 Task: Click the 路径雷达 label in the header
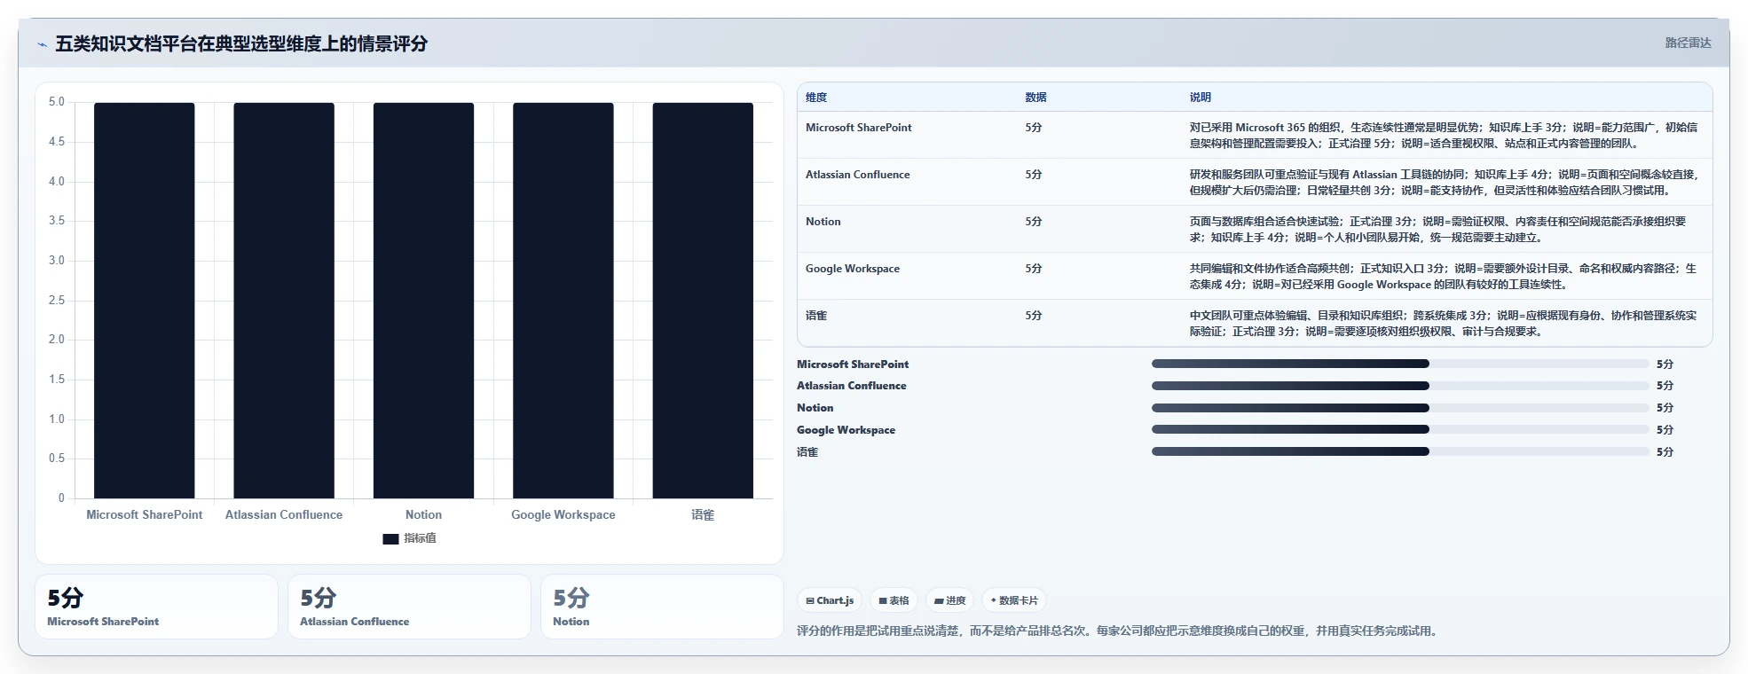[1688, 43]
